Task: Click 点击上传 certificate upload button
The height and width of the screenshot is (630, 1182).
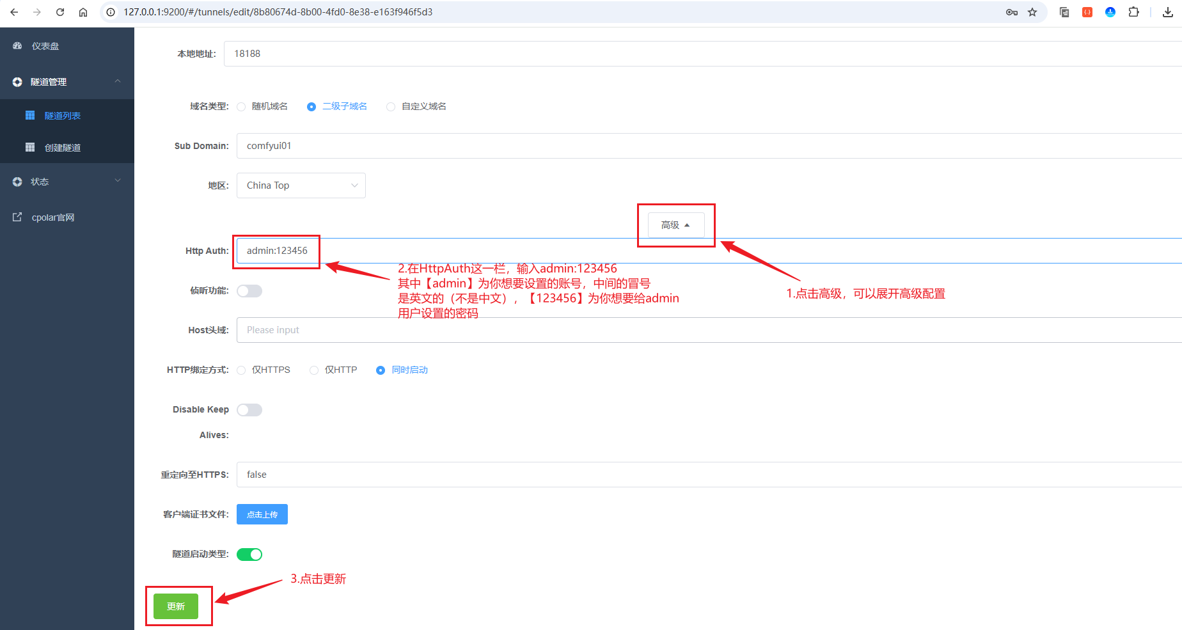Action: [x=262, y=514]
